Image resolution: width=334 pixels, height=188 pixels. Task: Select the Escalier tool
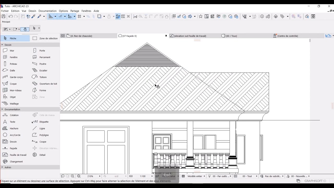point(45,70)
